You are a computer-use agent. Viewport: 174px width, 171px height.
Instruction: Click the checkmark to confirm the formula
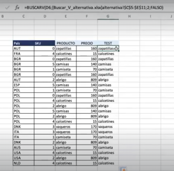coord(8,8)
